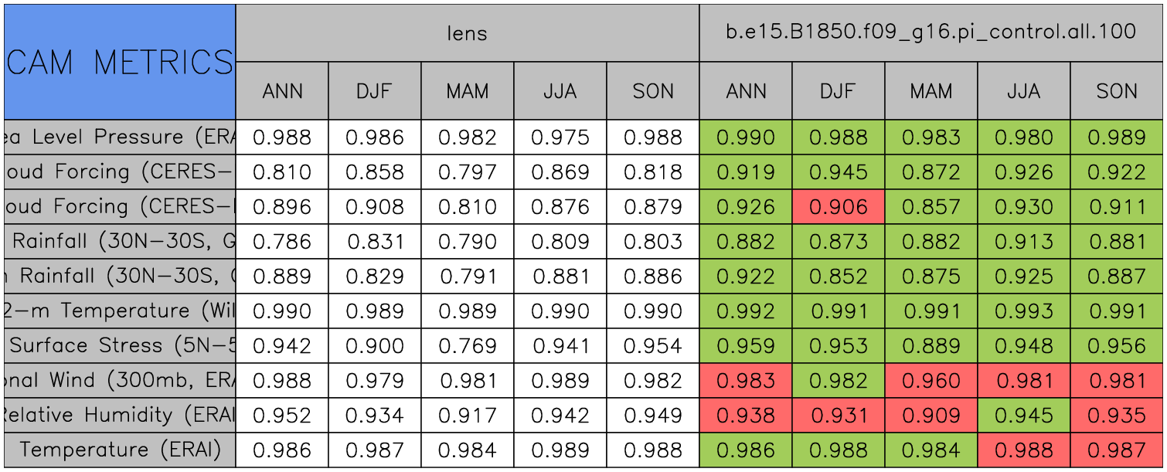The height and width of the screenshot is (472, 1167).
Task: Select the 0.786 cell
Action: tap(282, 242)
